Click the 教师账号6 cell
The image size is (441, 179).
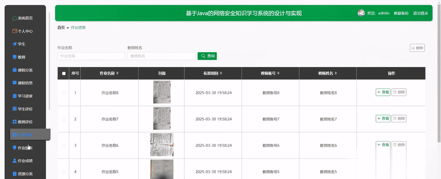pos(271,145)
